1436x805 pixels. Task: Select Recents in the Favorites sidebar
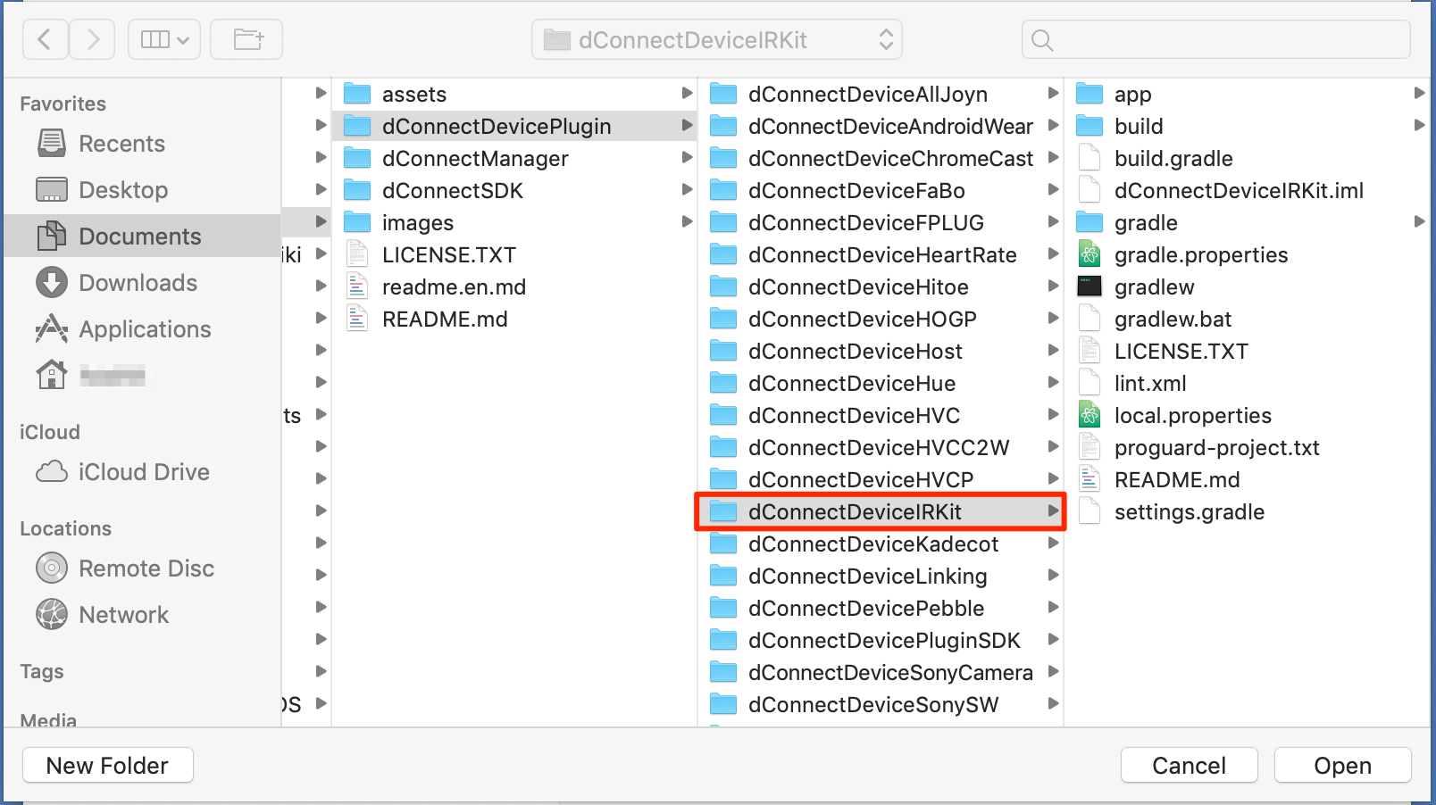(121, 144)
